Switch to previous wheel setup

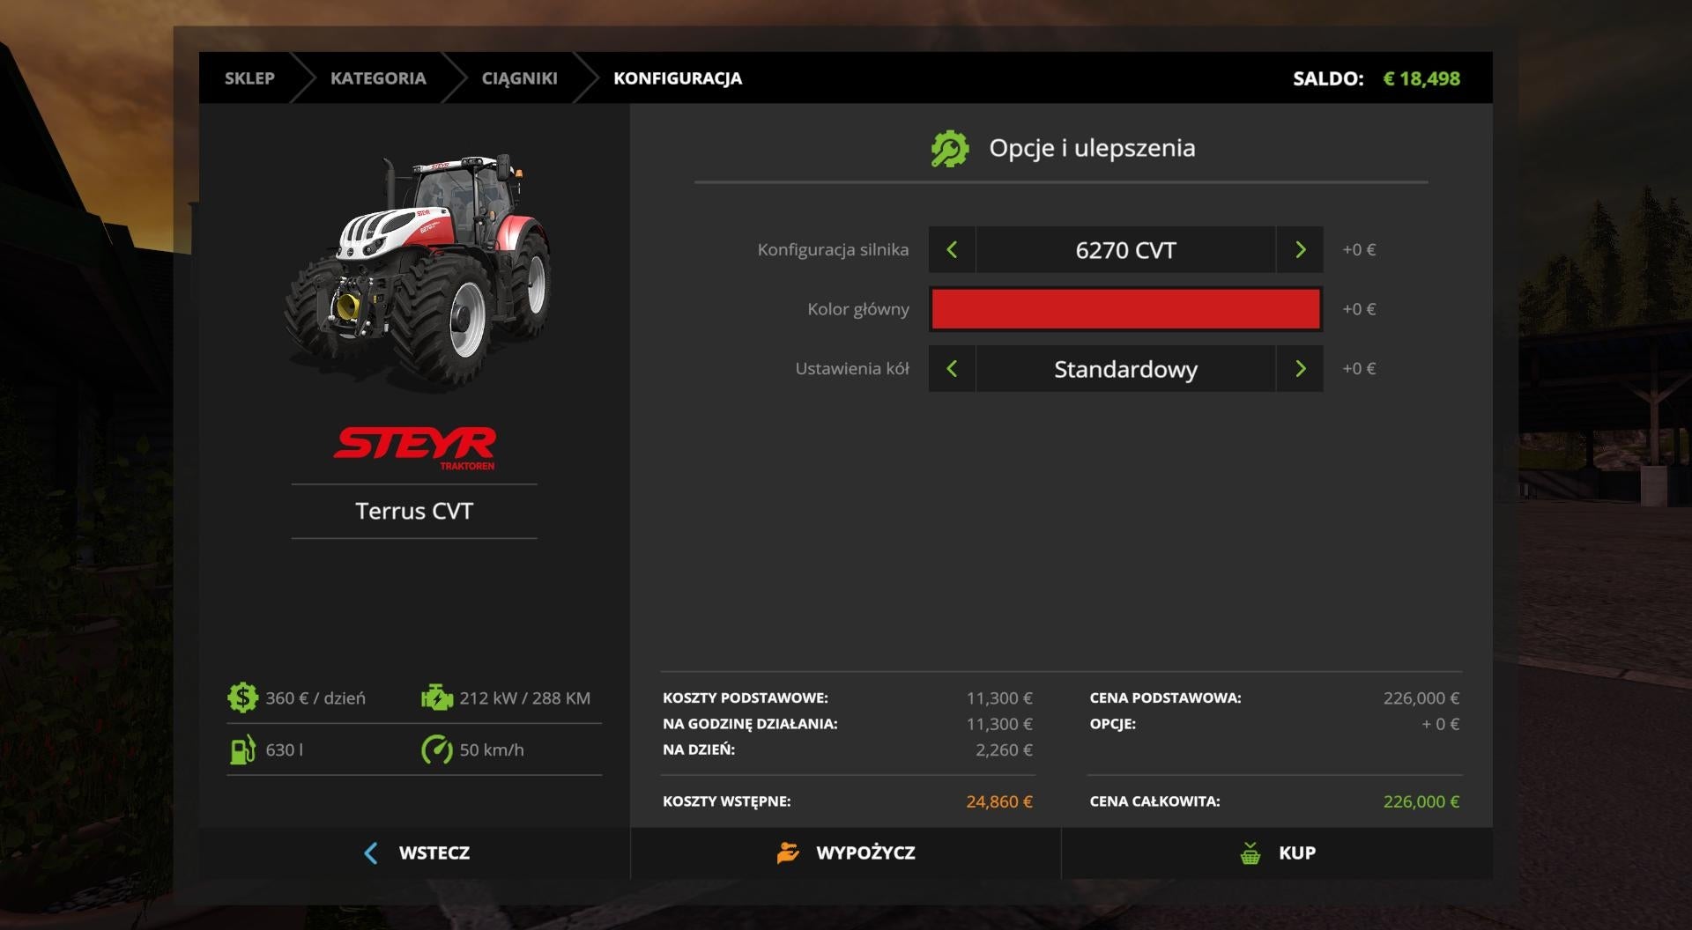click(952, 368)
